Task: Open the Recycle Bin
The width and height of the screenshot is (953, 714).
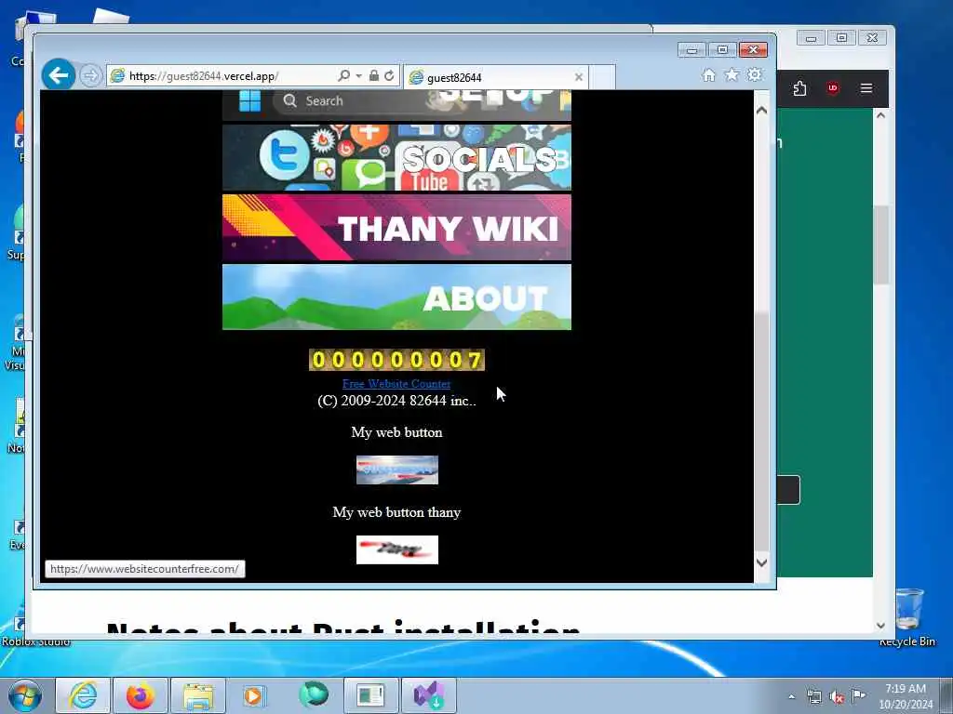Action: tap(908, 616)
